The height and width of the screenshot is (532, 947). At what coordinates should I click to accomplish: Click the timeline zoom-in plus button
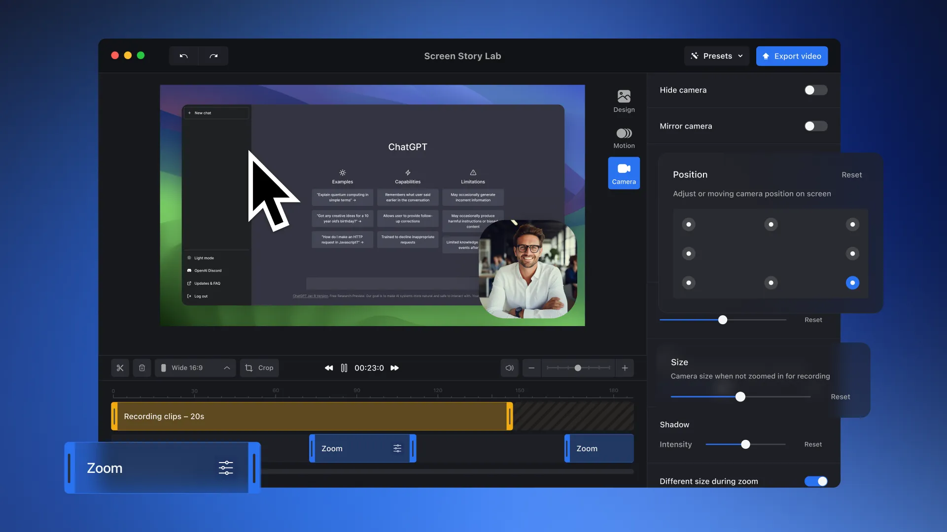coord(625,368)
